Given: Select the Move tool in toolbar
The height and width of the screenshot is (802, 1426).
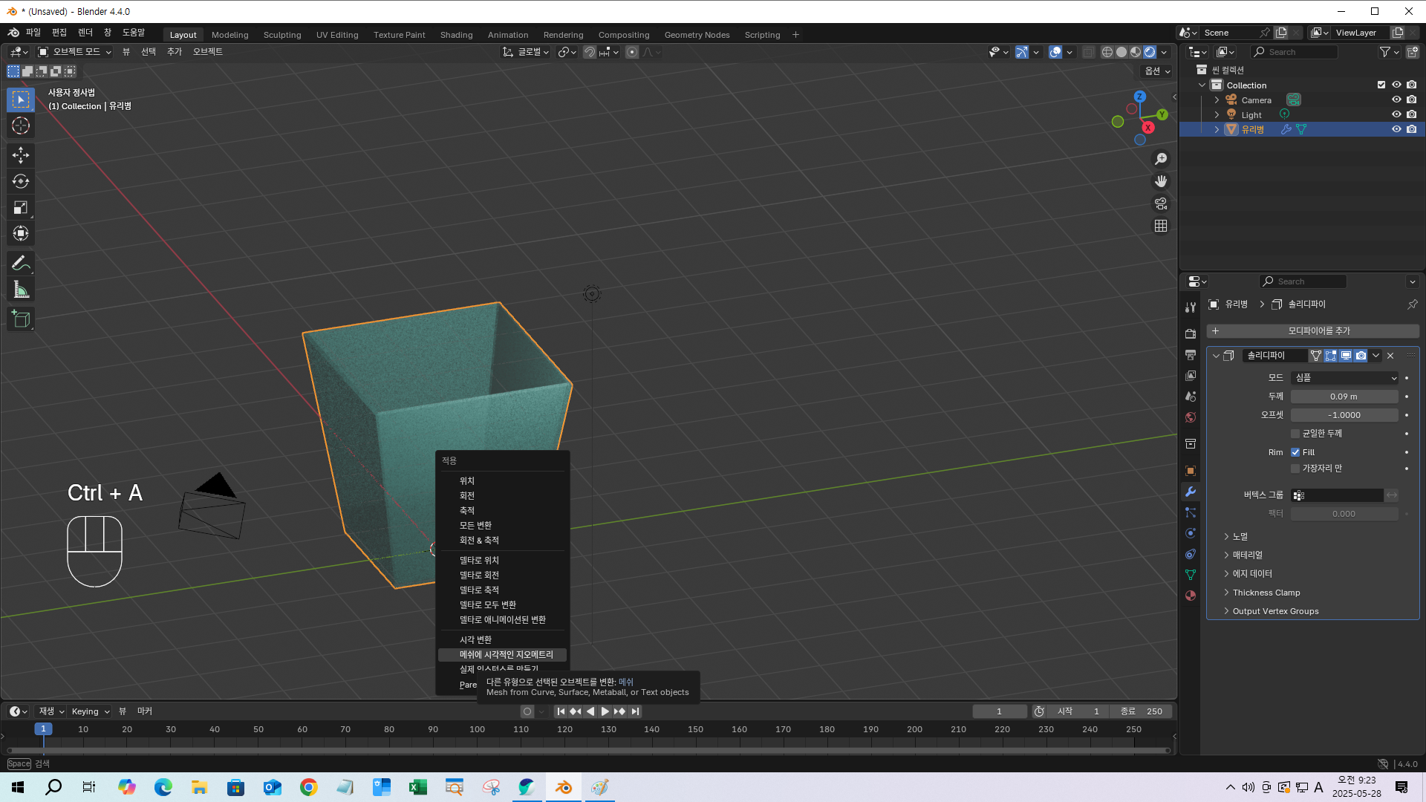Looking at the screenshot, I should coord(21,154).
